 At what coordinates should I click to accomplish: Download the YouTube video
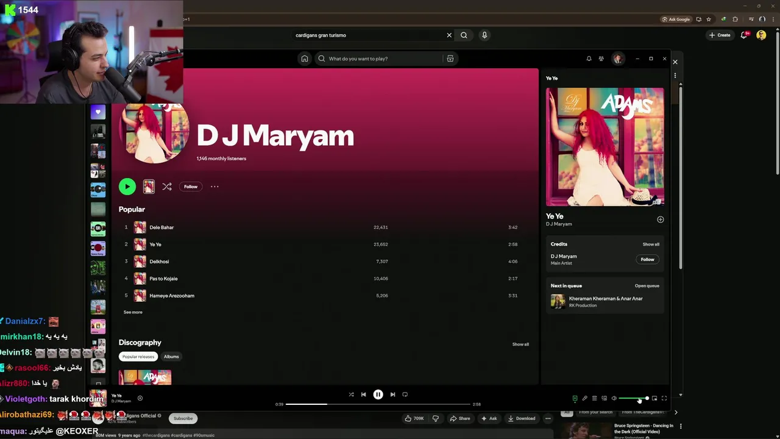[522, 419]
